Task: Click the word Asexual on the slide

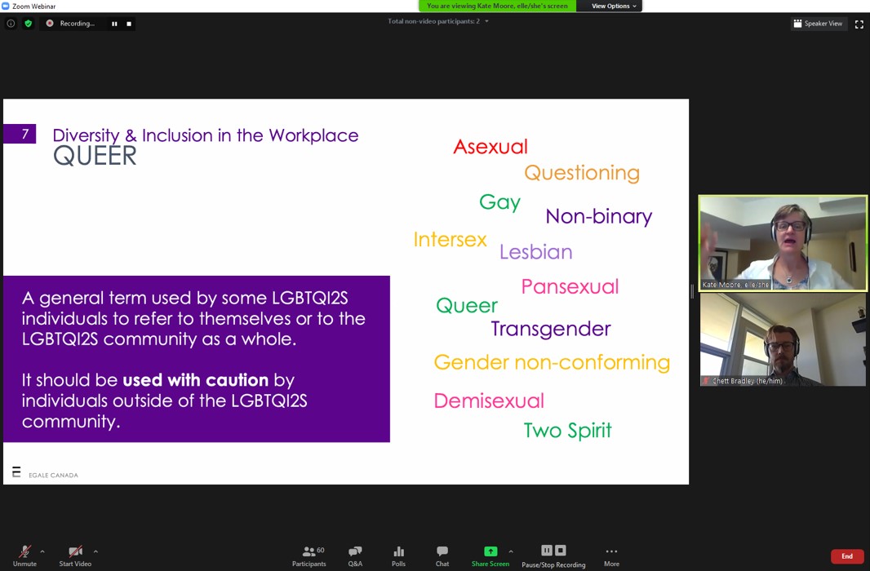Action: pos(490,146)
